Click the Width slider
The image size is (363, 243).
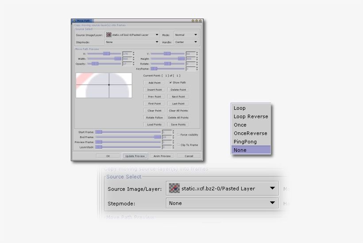(104, 59)
